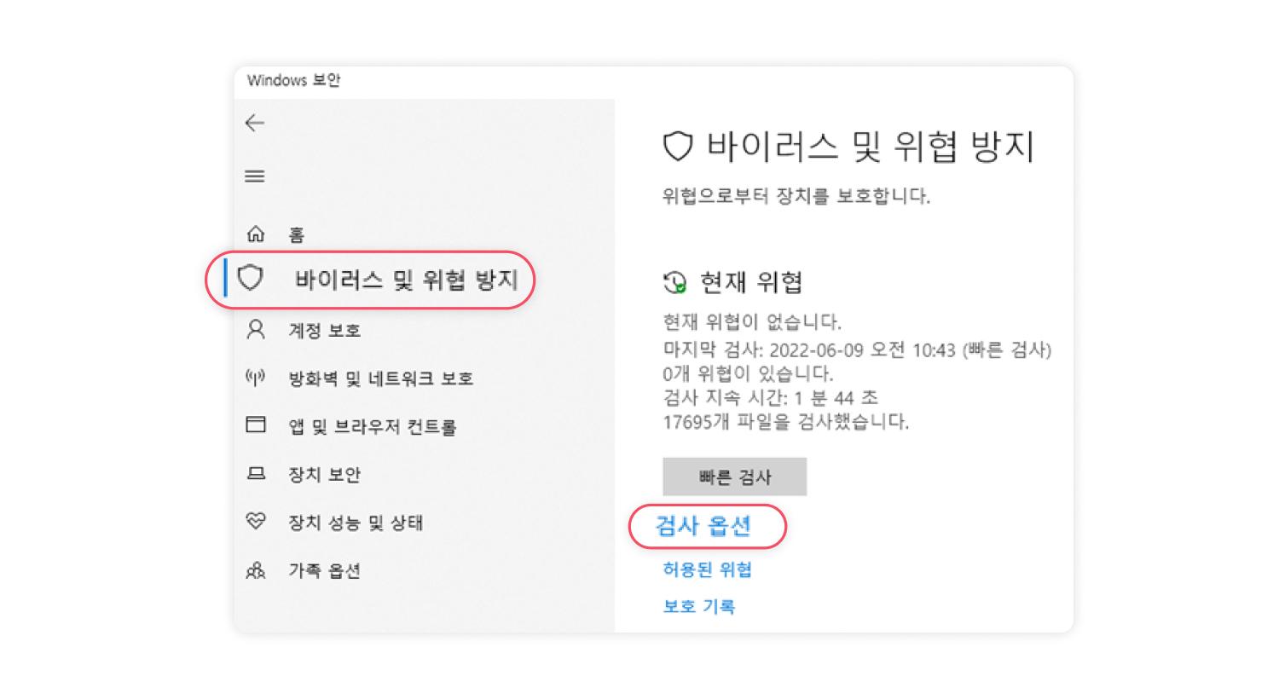Click the device security laptop icon

256,473
